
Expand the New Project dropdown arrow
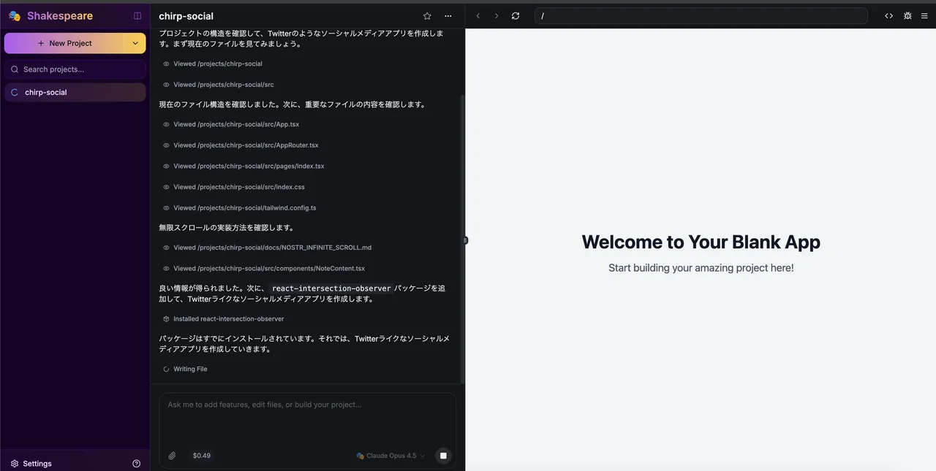(135, 43)
